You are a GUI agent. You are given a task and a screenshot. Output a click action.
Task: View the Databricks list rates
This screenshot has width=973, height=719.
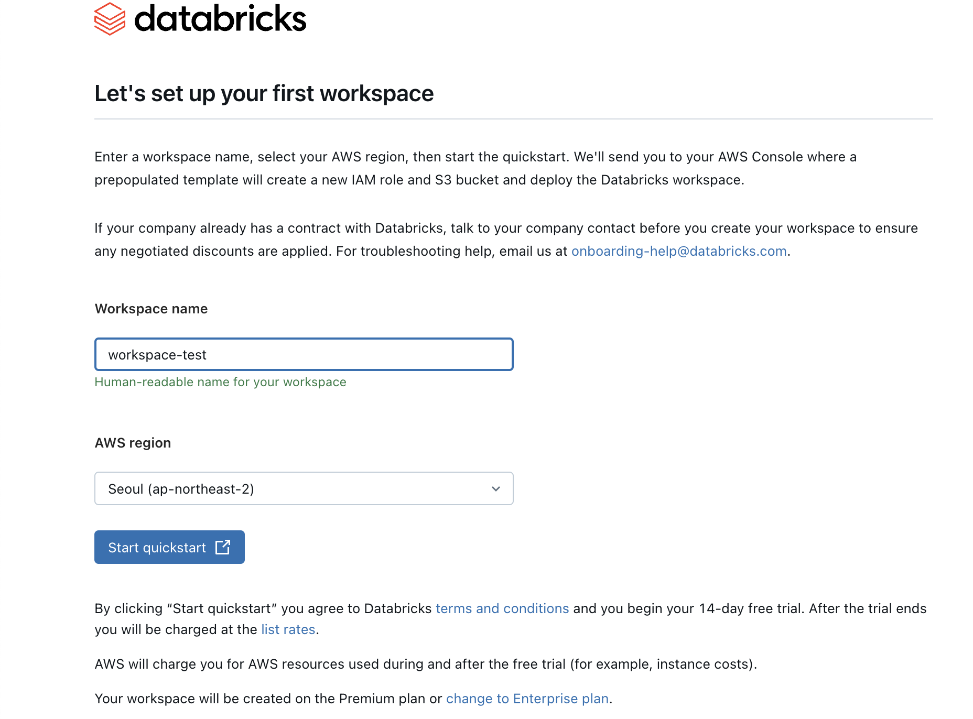click(x=287, y=629)
